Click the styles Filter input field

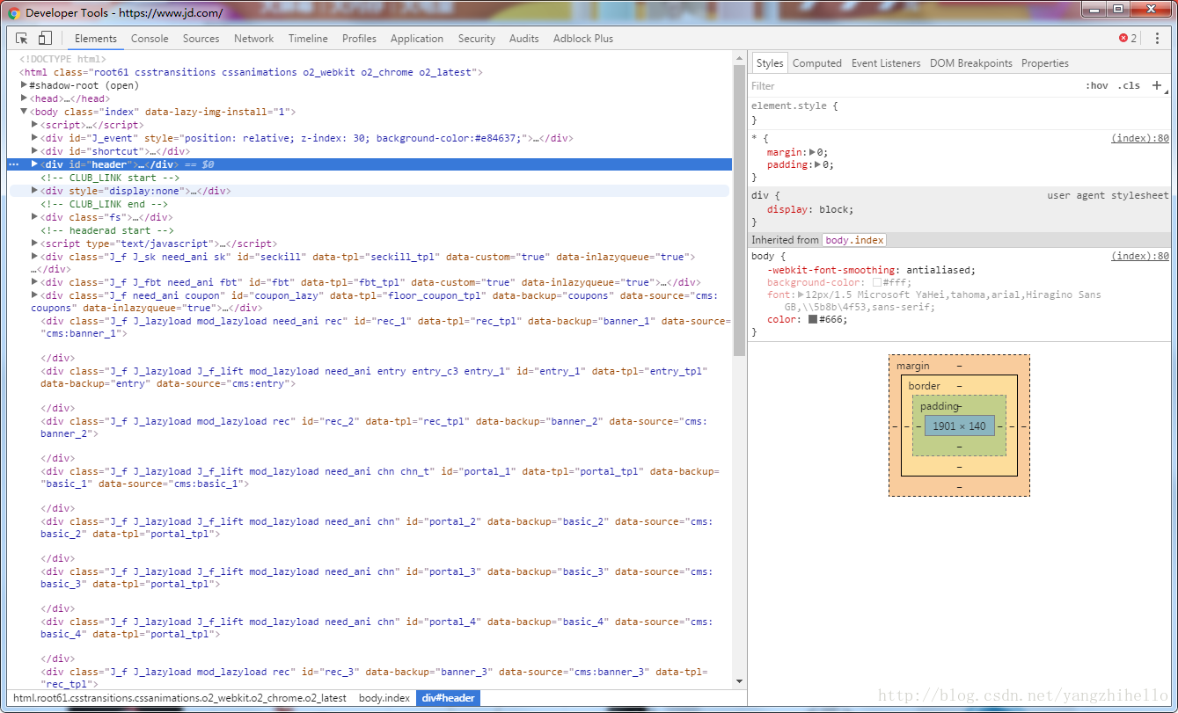point(913,86)
